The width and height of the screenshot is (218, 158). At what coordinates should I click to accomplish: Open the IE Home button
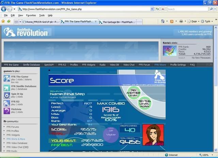[x=163, y=21]
